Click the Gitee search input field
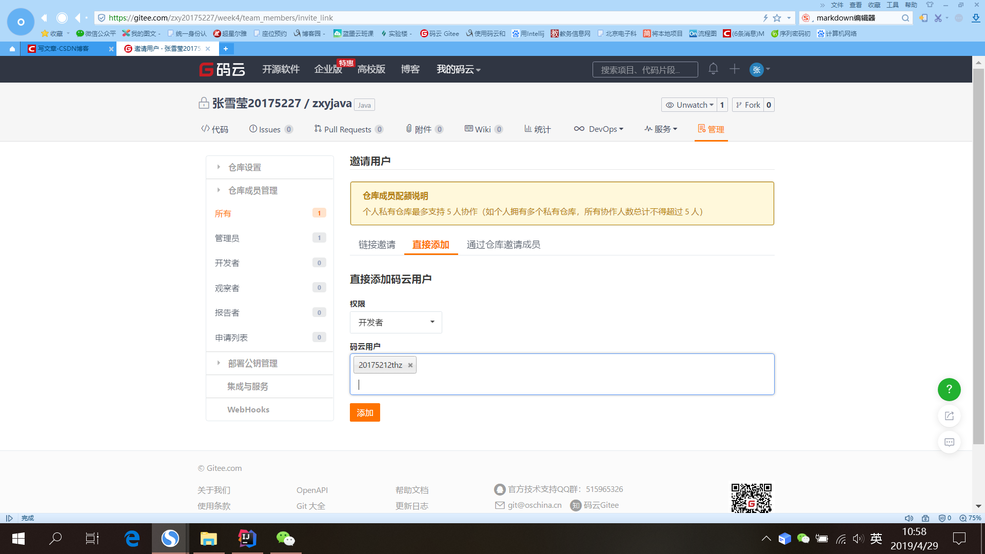Screen dimensions: 985x554 (644, 70)
